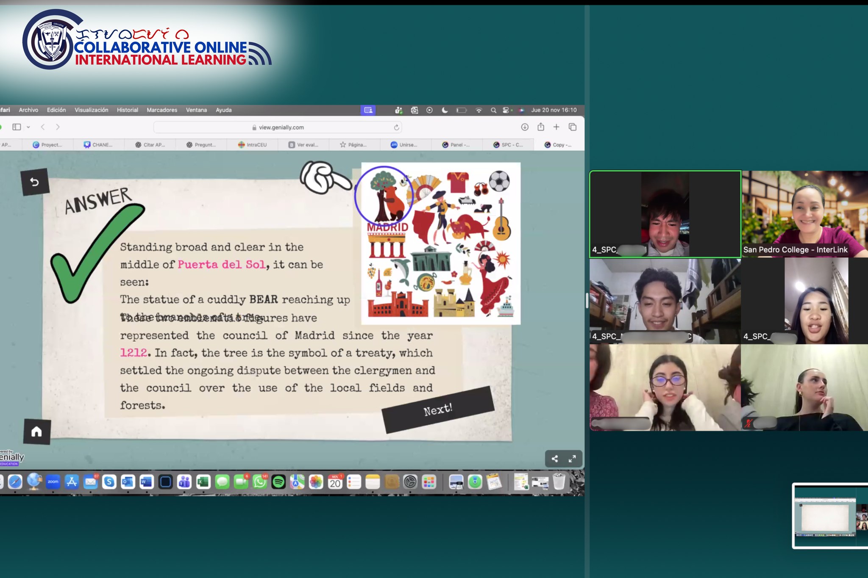Switch to the IntraCEU tab
Viewport: 868px width, 578px height.
point(253,145)
